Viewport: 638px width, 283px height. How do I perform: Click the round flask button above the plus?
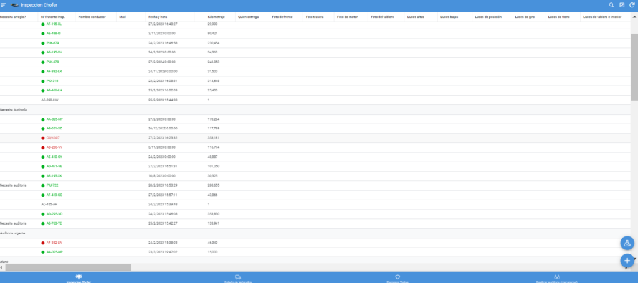[x=627, y=243]
